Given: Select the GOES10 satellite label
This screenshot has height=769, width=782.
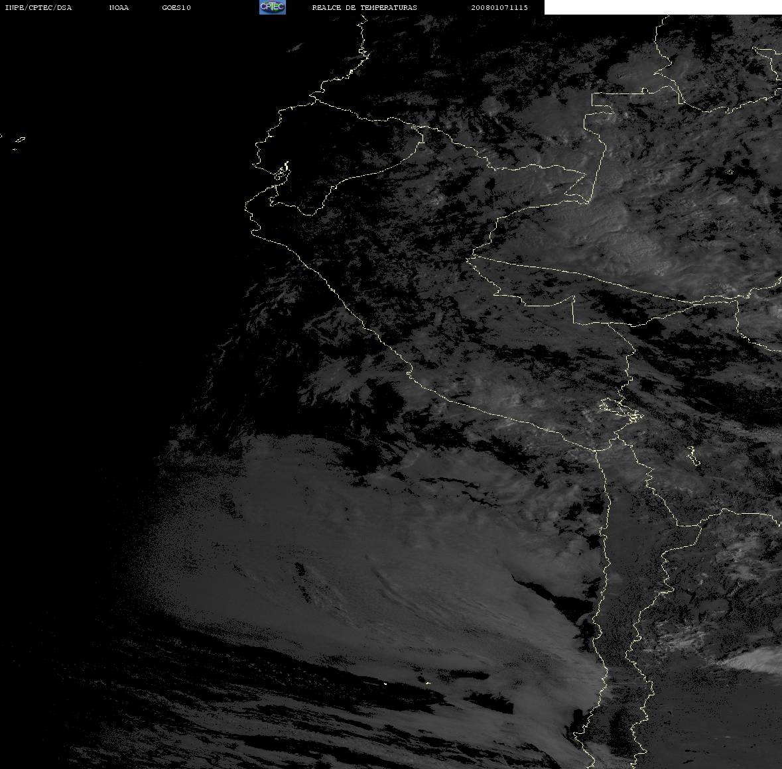Looking at the screenshot, I should point(176,7).
